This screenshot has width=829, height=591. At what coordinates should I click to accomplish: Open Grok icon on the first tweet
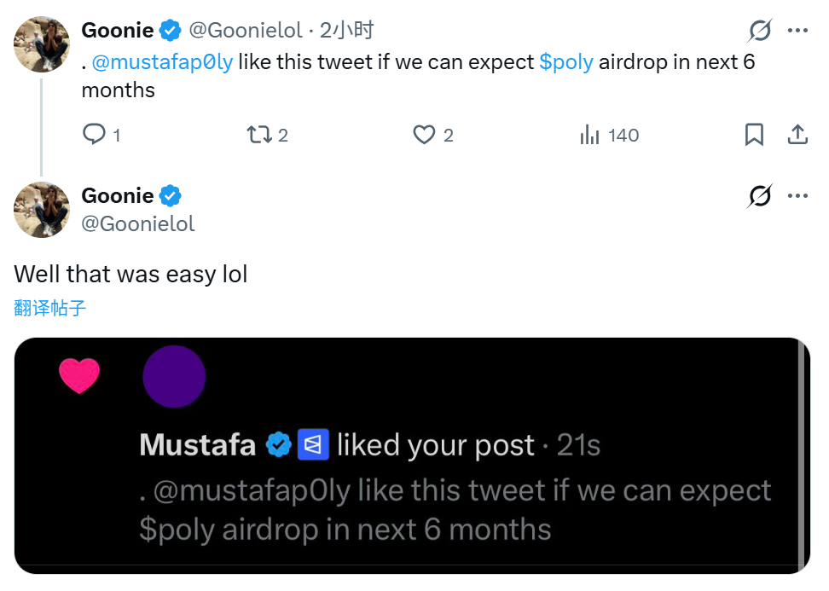coord(759,32)
